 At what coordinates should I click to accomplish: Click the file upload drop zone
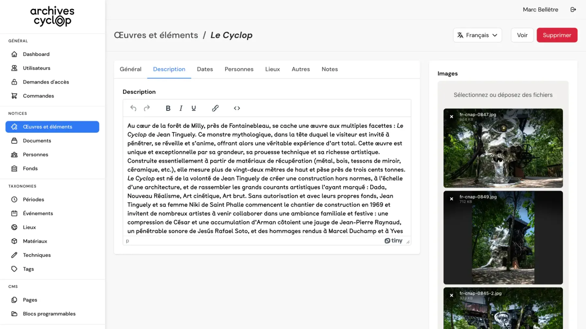tap(503, 95)
